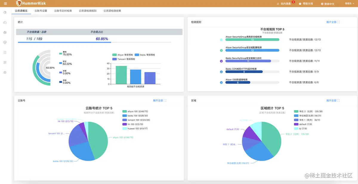Click the 115 / 189 count value

34,39
